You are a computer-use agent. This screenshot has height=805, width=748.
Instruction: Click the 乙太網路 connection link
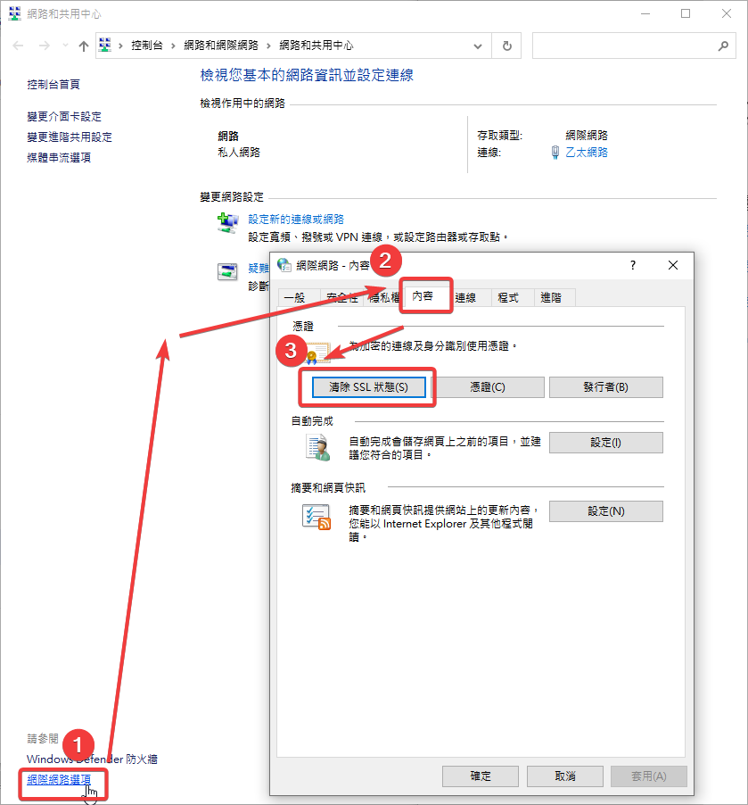(587, 153)
